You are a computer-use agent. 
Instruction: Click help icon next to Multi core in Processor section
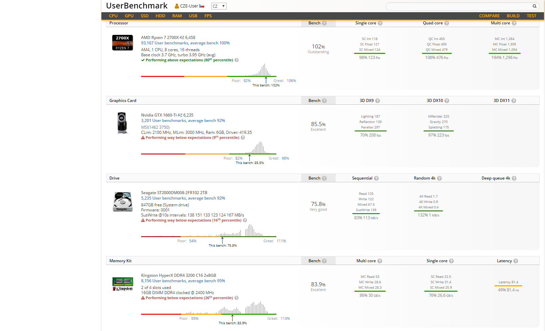(514, 23)
